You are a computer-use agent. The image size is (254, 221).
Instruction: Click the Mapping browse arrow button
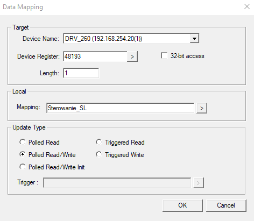(x=202, y=108)
